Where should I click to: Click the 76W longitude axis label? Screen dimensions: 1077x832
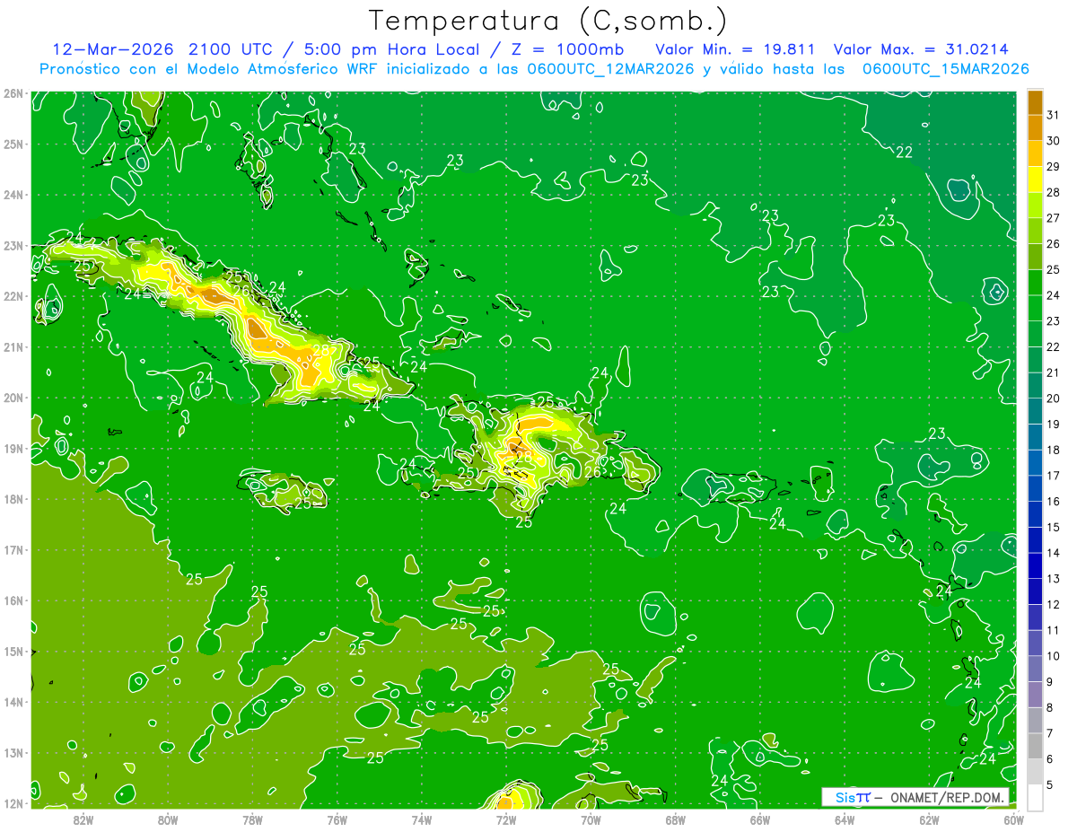(x=337, y=819)
